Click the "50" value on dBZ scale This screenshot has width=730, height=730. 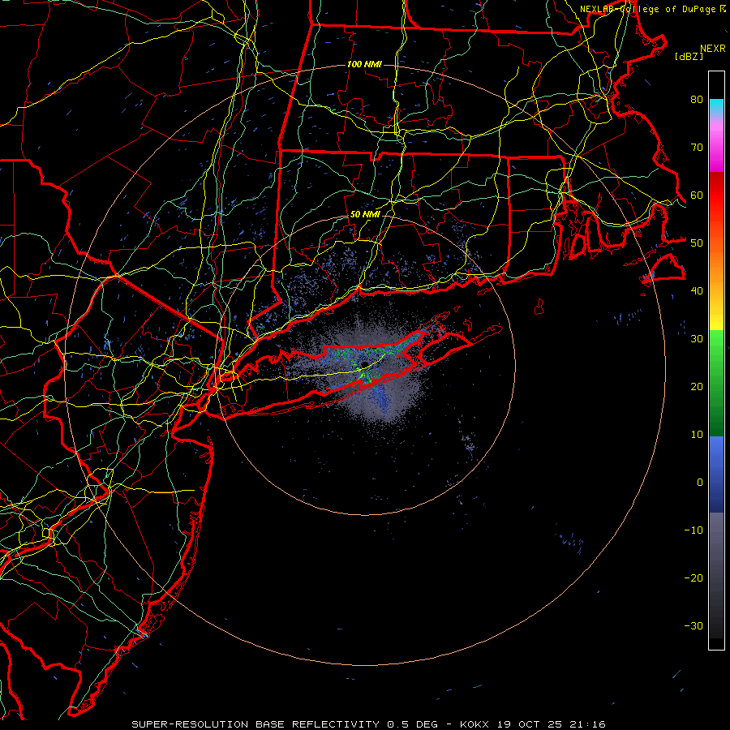pos(697,243)
